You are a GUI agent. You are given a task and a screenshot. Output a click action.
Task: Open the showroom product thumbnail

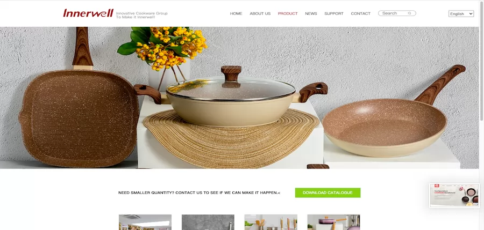click(145, 222)
